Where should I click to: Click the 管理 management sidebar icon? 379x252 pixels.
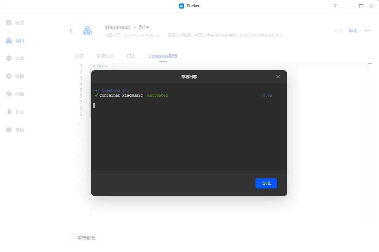pyautogui.click(x=9, y=130)
